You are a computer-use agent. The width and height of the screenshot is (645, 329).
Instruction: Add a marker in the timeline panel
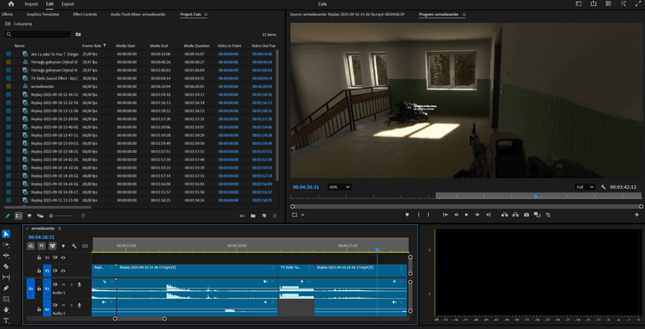[64, 246]
